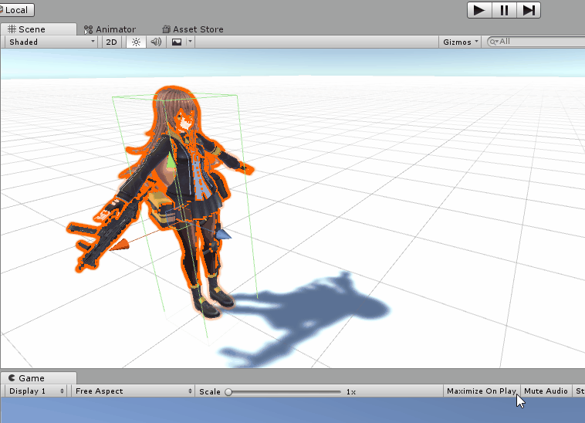The height and width of the screenshot is (423, 585).
Task: Click the scene effects image icon
Action: (x=177, y=42)
